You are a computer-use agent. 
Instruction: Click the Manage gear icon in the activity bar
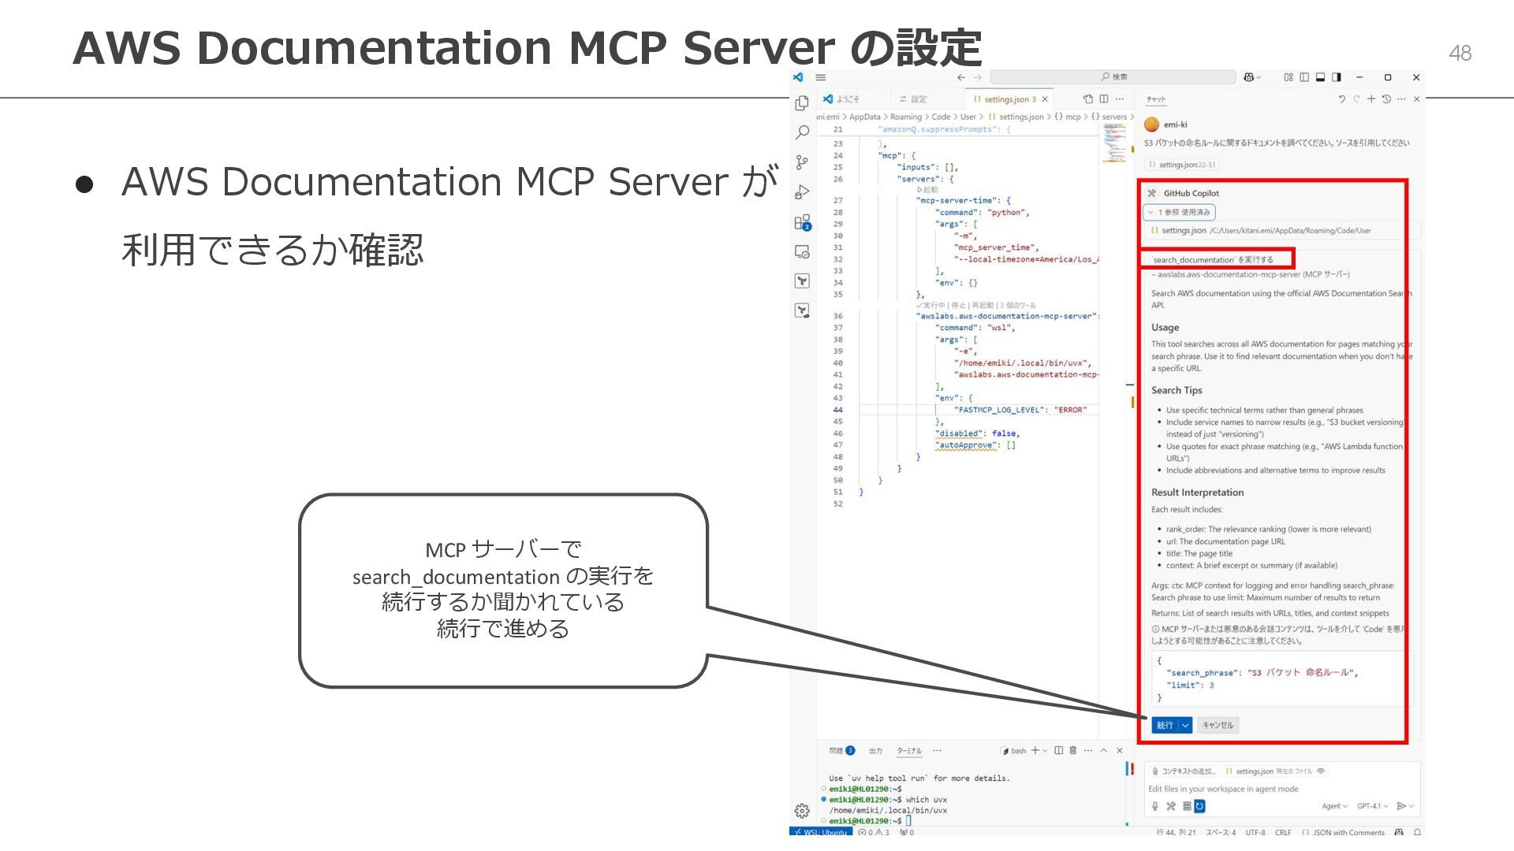pos(802,811)
